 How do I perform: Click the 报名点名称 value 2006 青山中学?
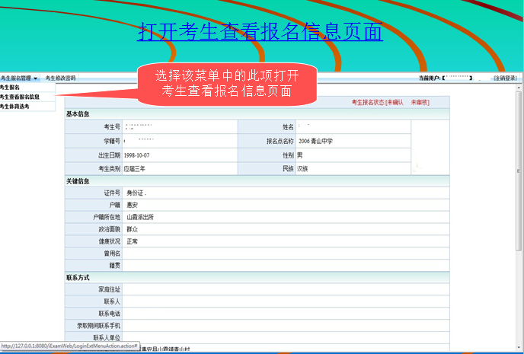click(x=315, y=141)
